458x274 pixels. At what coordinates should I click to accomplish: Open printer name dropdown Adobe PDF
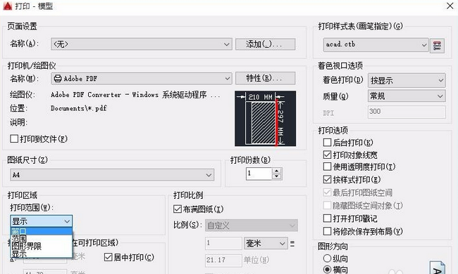coord(142,78)
